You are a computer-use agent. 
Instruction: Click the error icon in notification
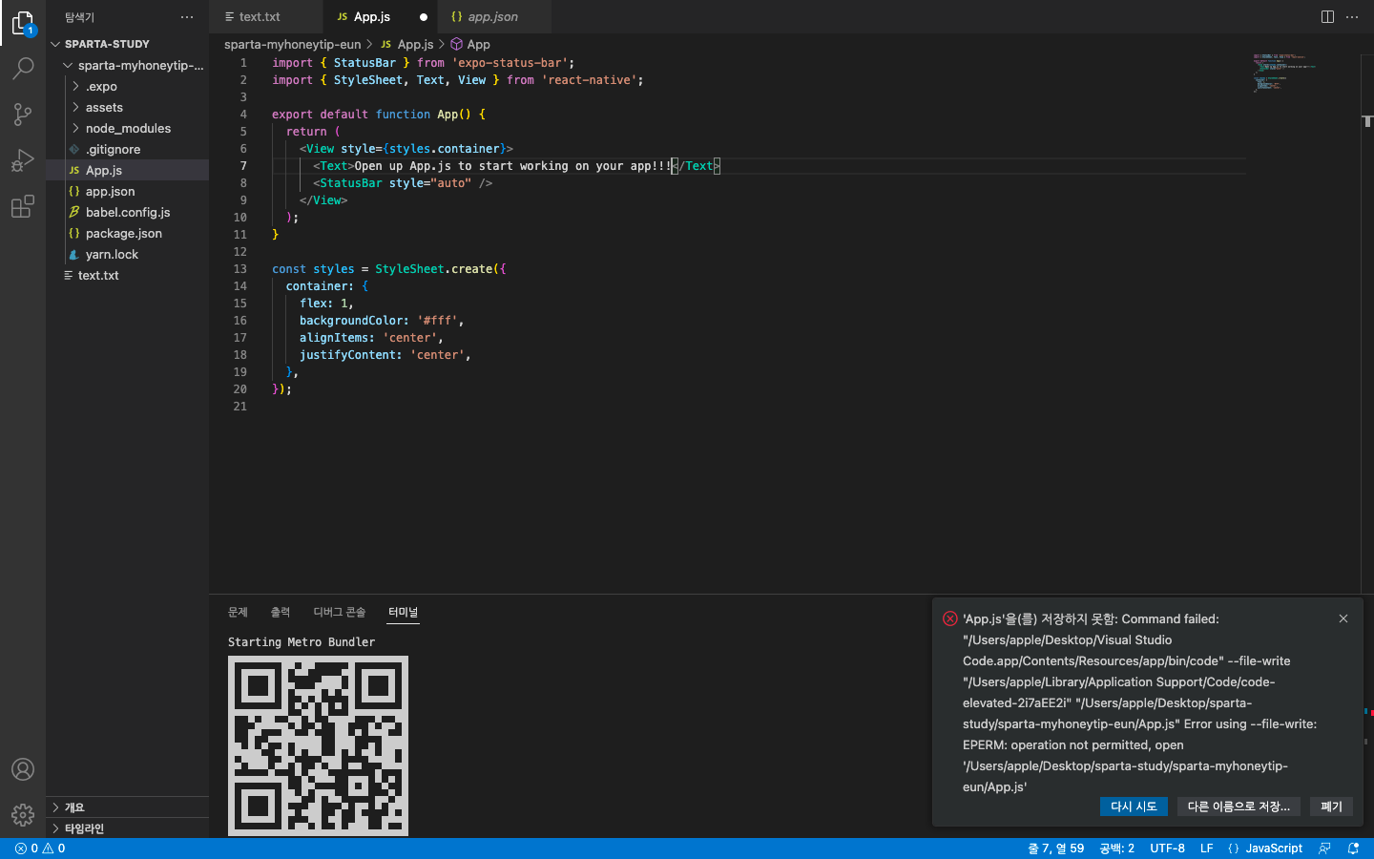click(x=949, y=618)
